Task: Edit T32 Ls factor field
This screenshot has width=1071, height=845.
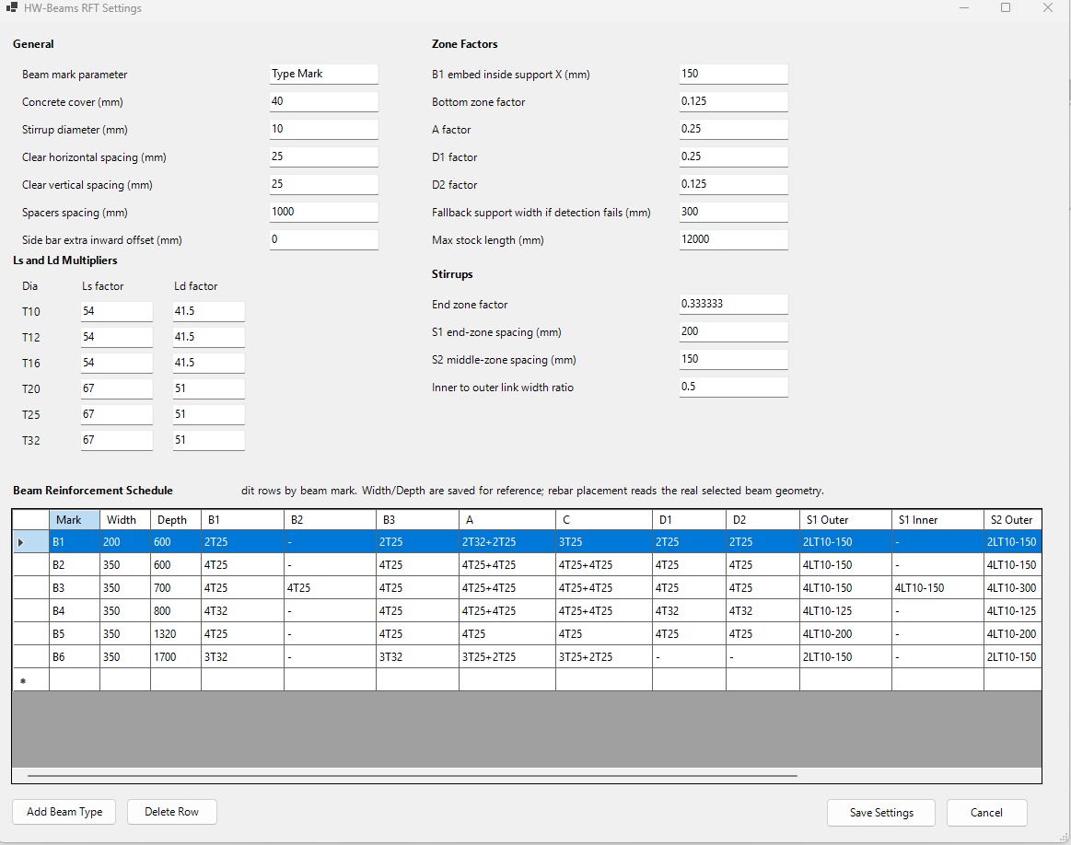Action: pos(117,440)
